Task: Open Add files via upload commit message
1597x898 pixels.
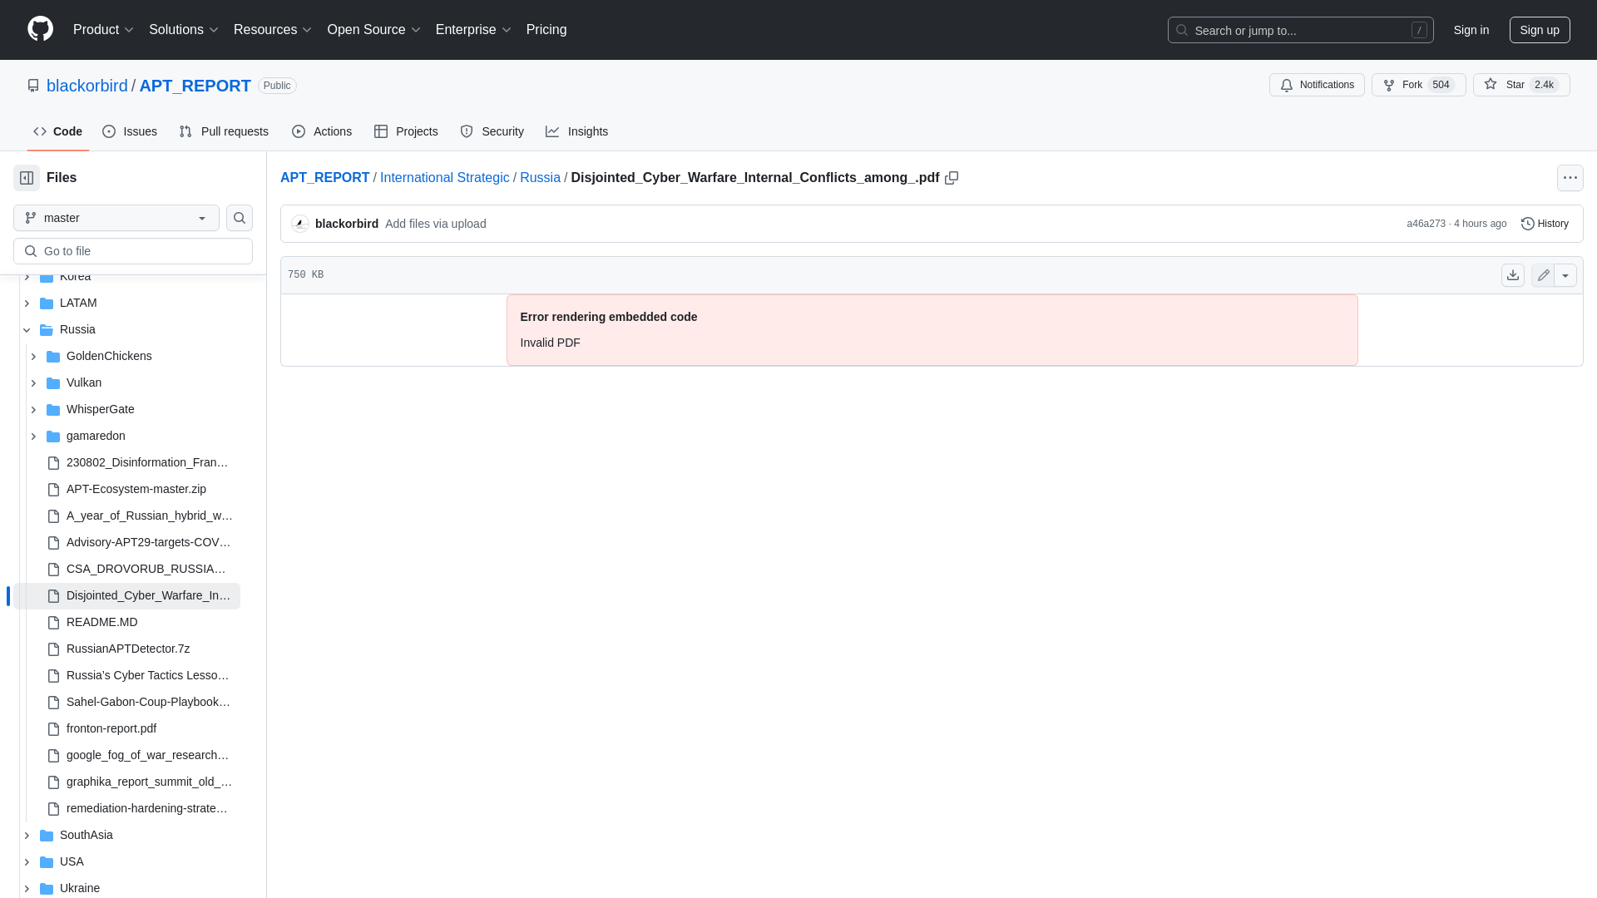Action: [x=435, y=224]
